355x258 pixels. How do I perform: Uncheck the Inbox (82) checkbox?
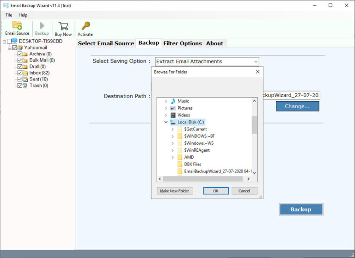click(20, 73)
